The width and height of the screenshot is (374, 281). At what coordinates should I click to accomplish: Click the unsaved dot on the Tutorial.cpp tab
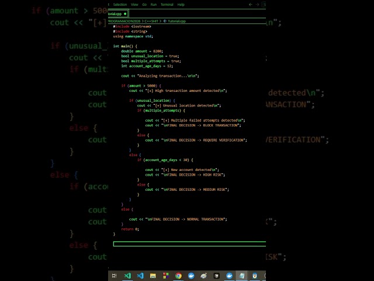(125, 14)
